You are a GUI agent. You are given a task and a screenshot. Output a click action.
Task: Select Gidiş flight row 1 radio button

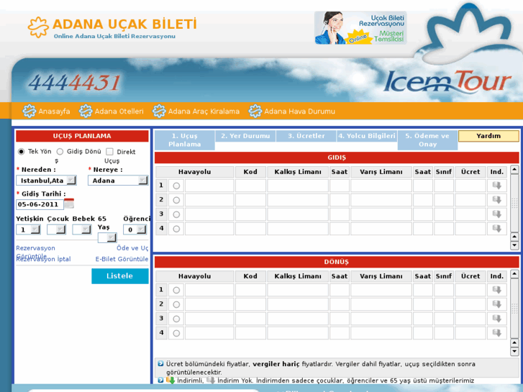[176, 186]
